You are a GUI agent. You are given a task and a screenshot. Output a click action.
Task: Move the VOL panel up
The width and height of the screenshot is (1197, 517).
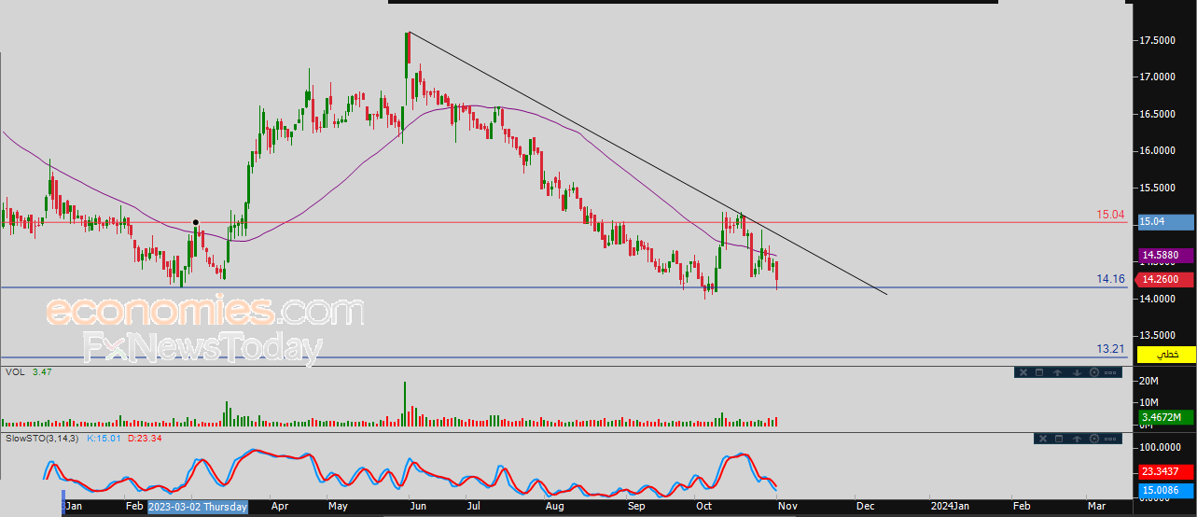[1057, 372]
